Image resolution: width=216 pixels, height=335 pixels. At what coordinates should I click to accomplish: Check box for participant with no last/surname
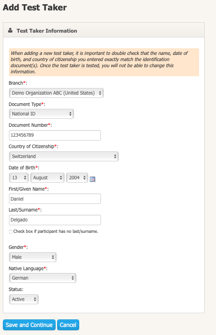tap(11, 232)
